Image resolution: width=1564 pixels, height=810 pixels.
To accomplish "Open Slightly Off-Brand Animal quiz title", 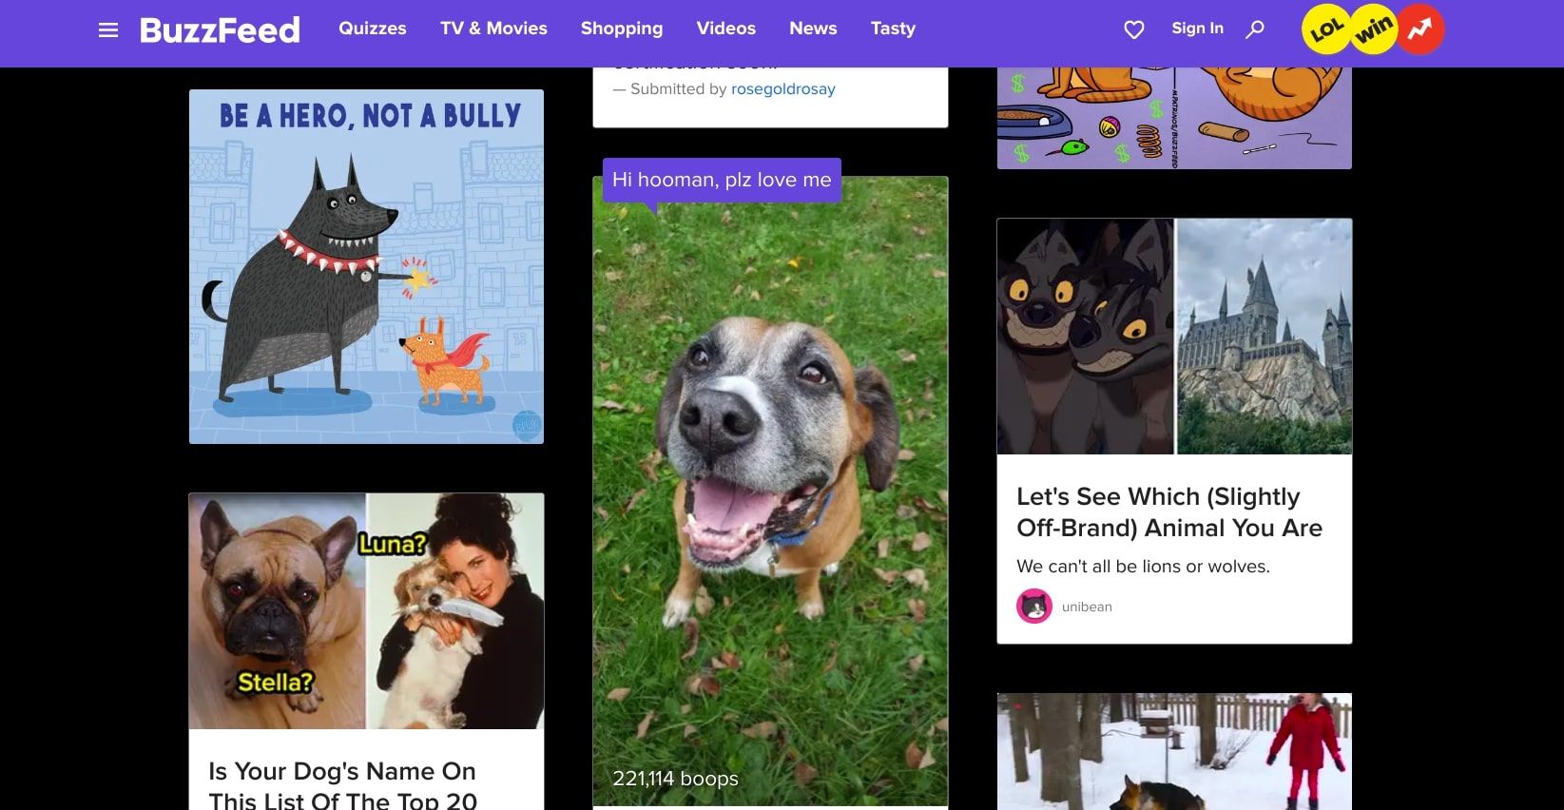I will click(1168, 512).
